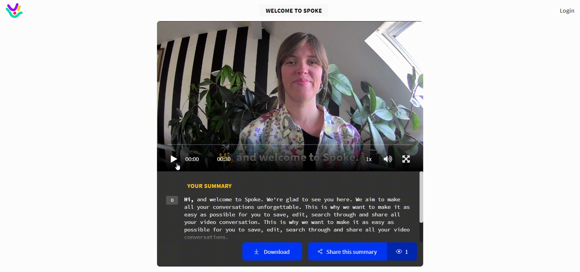Click the 00:30 duration label
The image size is (580, 272).
coord(224,159)
